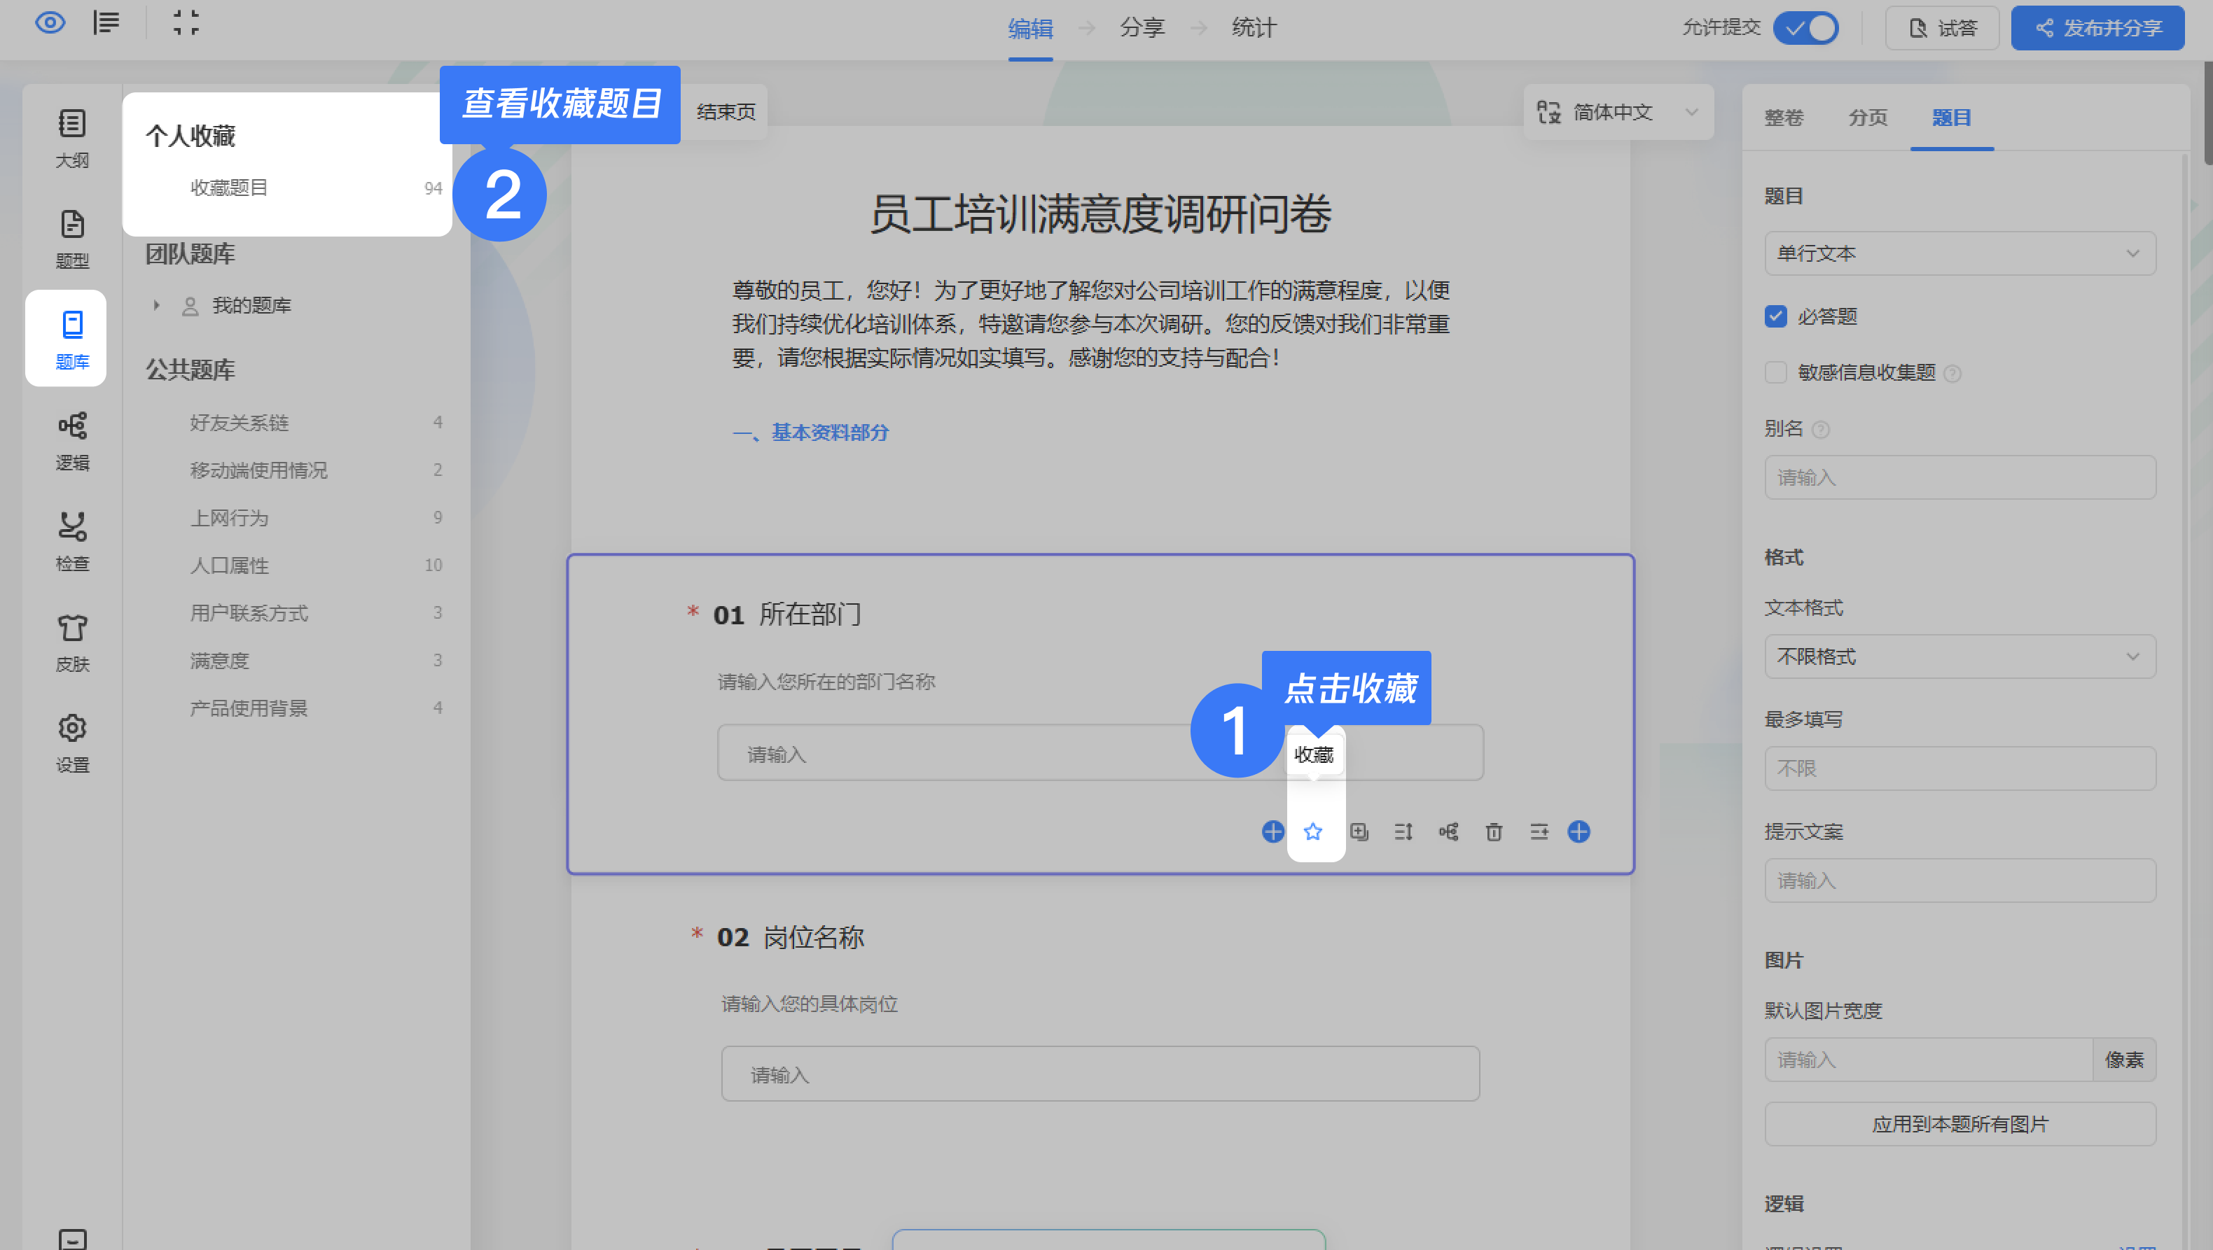
Task: Delete question 01 with trash icon
Action: [1494, 831]
